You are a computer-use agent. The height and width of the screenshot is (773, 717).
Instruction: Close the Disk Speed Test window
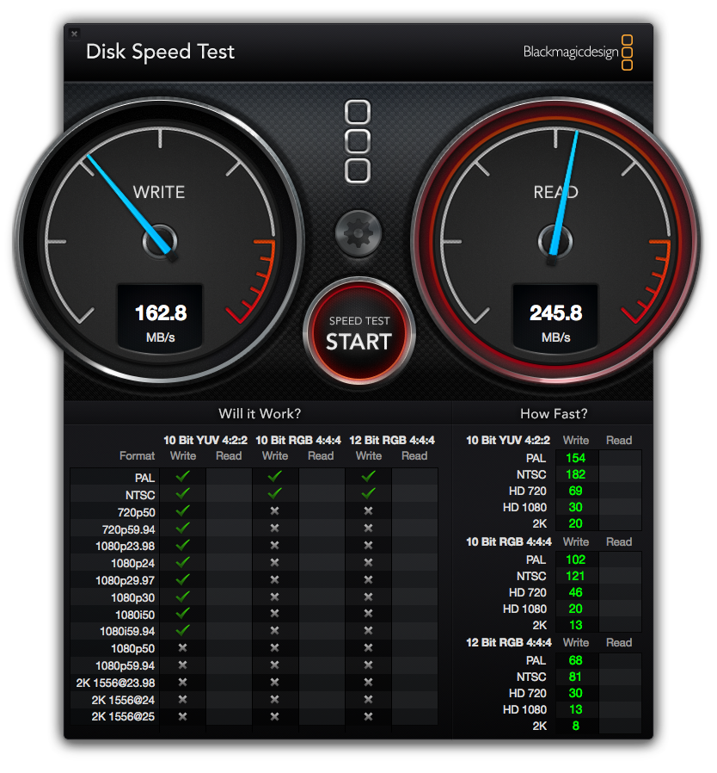coord(74,34)
